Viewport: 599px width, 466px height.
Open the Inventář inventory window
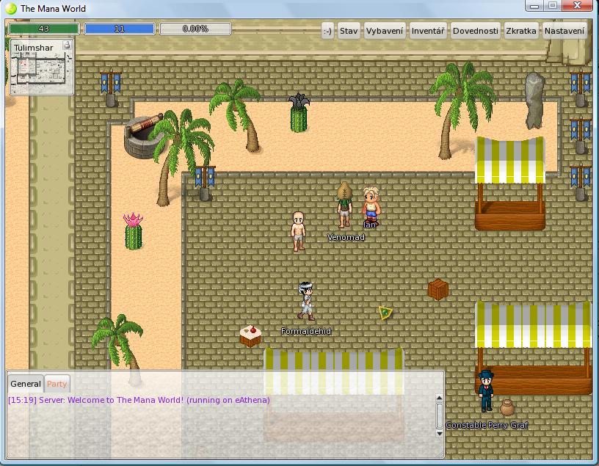click(427, 31)
